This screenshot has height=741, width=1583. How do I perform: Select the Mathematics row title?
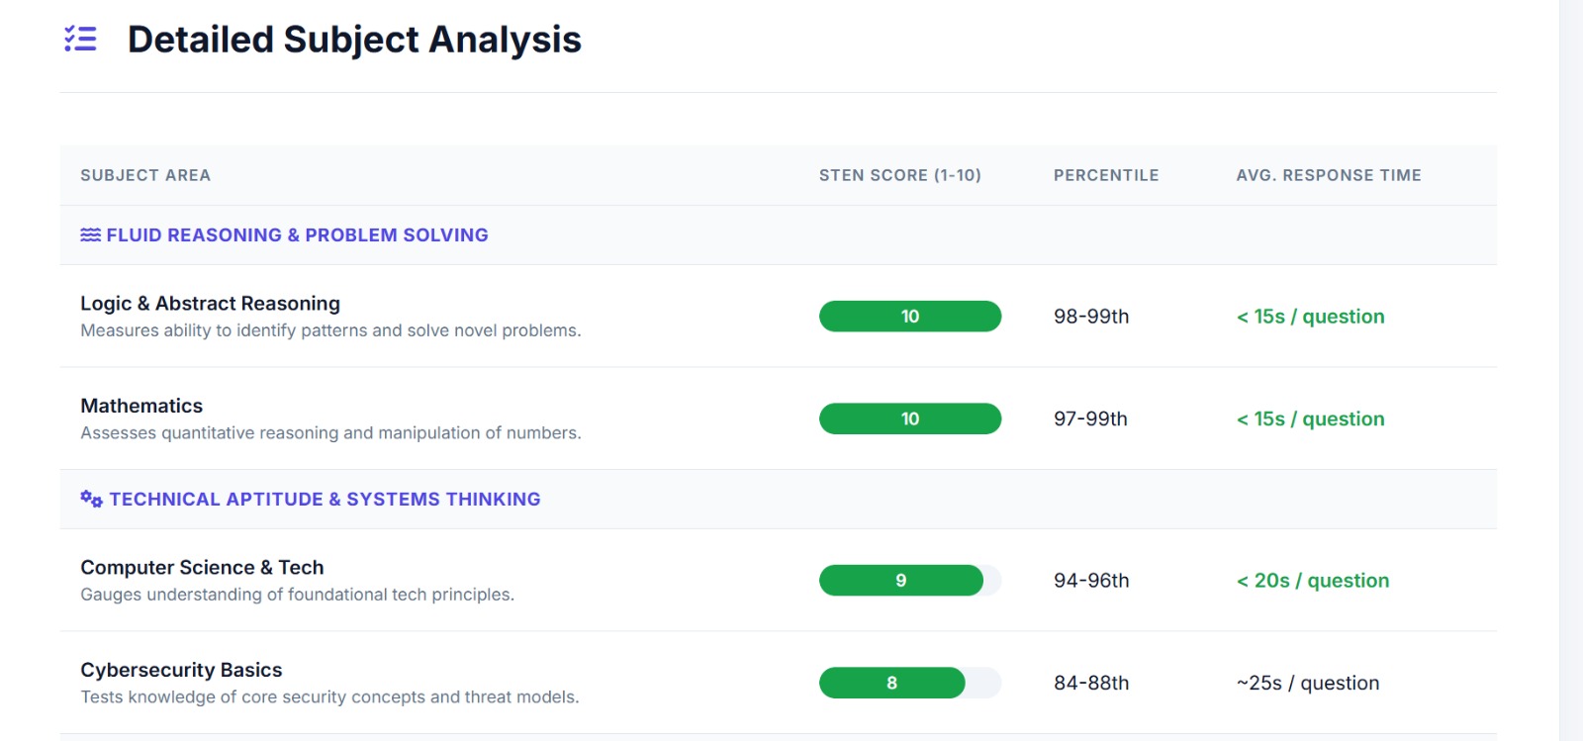point(141,406)
